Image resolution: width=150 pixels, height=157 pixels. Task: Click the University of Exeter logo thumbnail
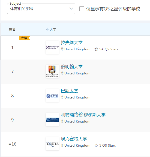click(52, 144)
